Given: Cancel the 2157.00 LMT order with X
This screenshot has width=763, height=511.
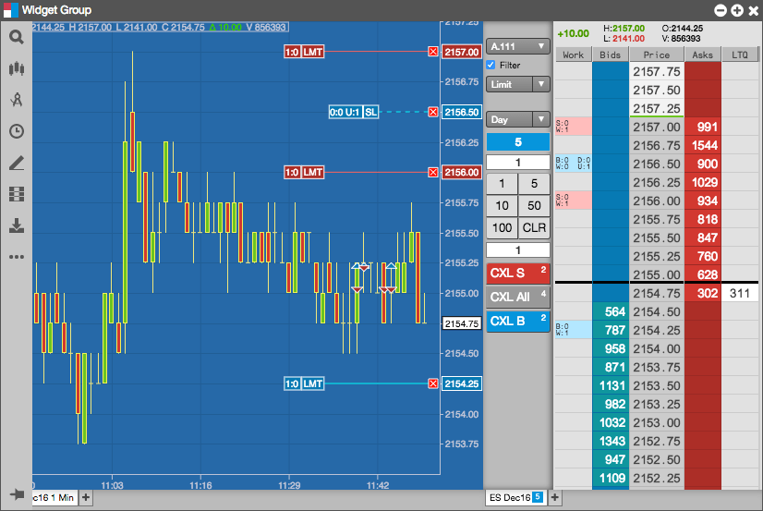Looking at the screenshot, I should [x=432, y=52].
